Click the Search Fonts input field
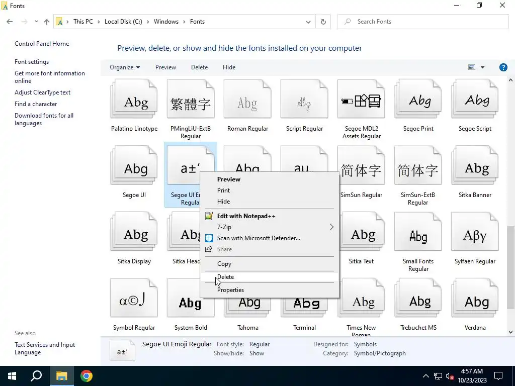Image resolution: width=515 pixels, height=386 pixels. pos(422,22)
